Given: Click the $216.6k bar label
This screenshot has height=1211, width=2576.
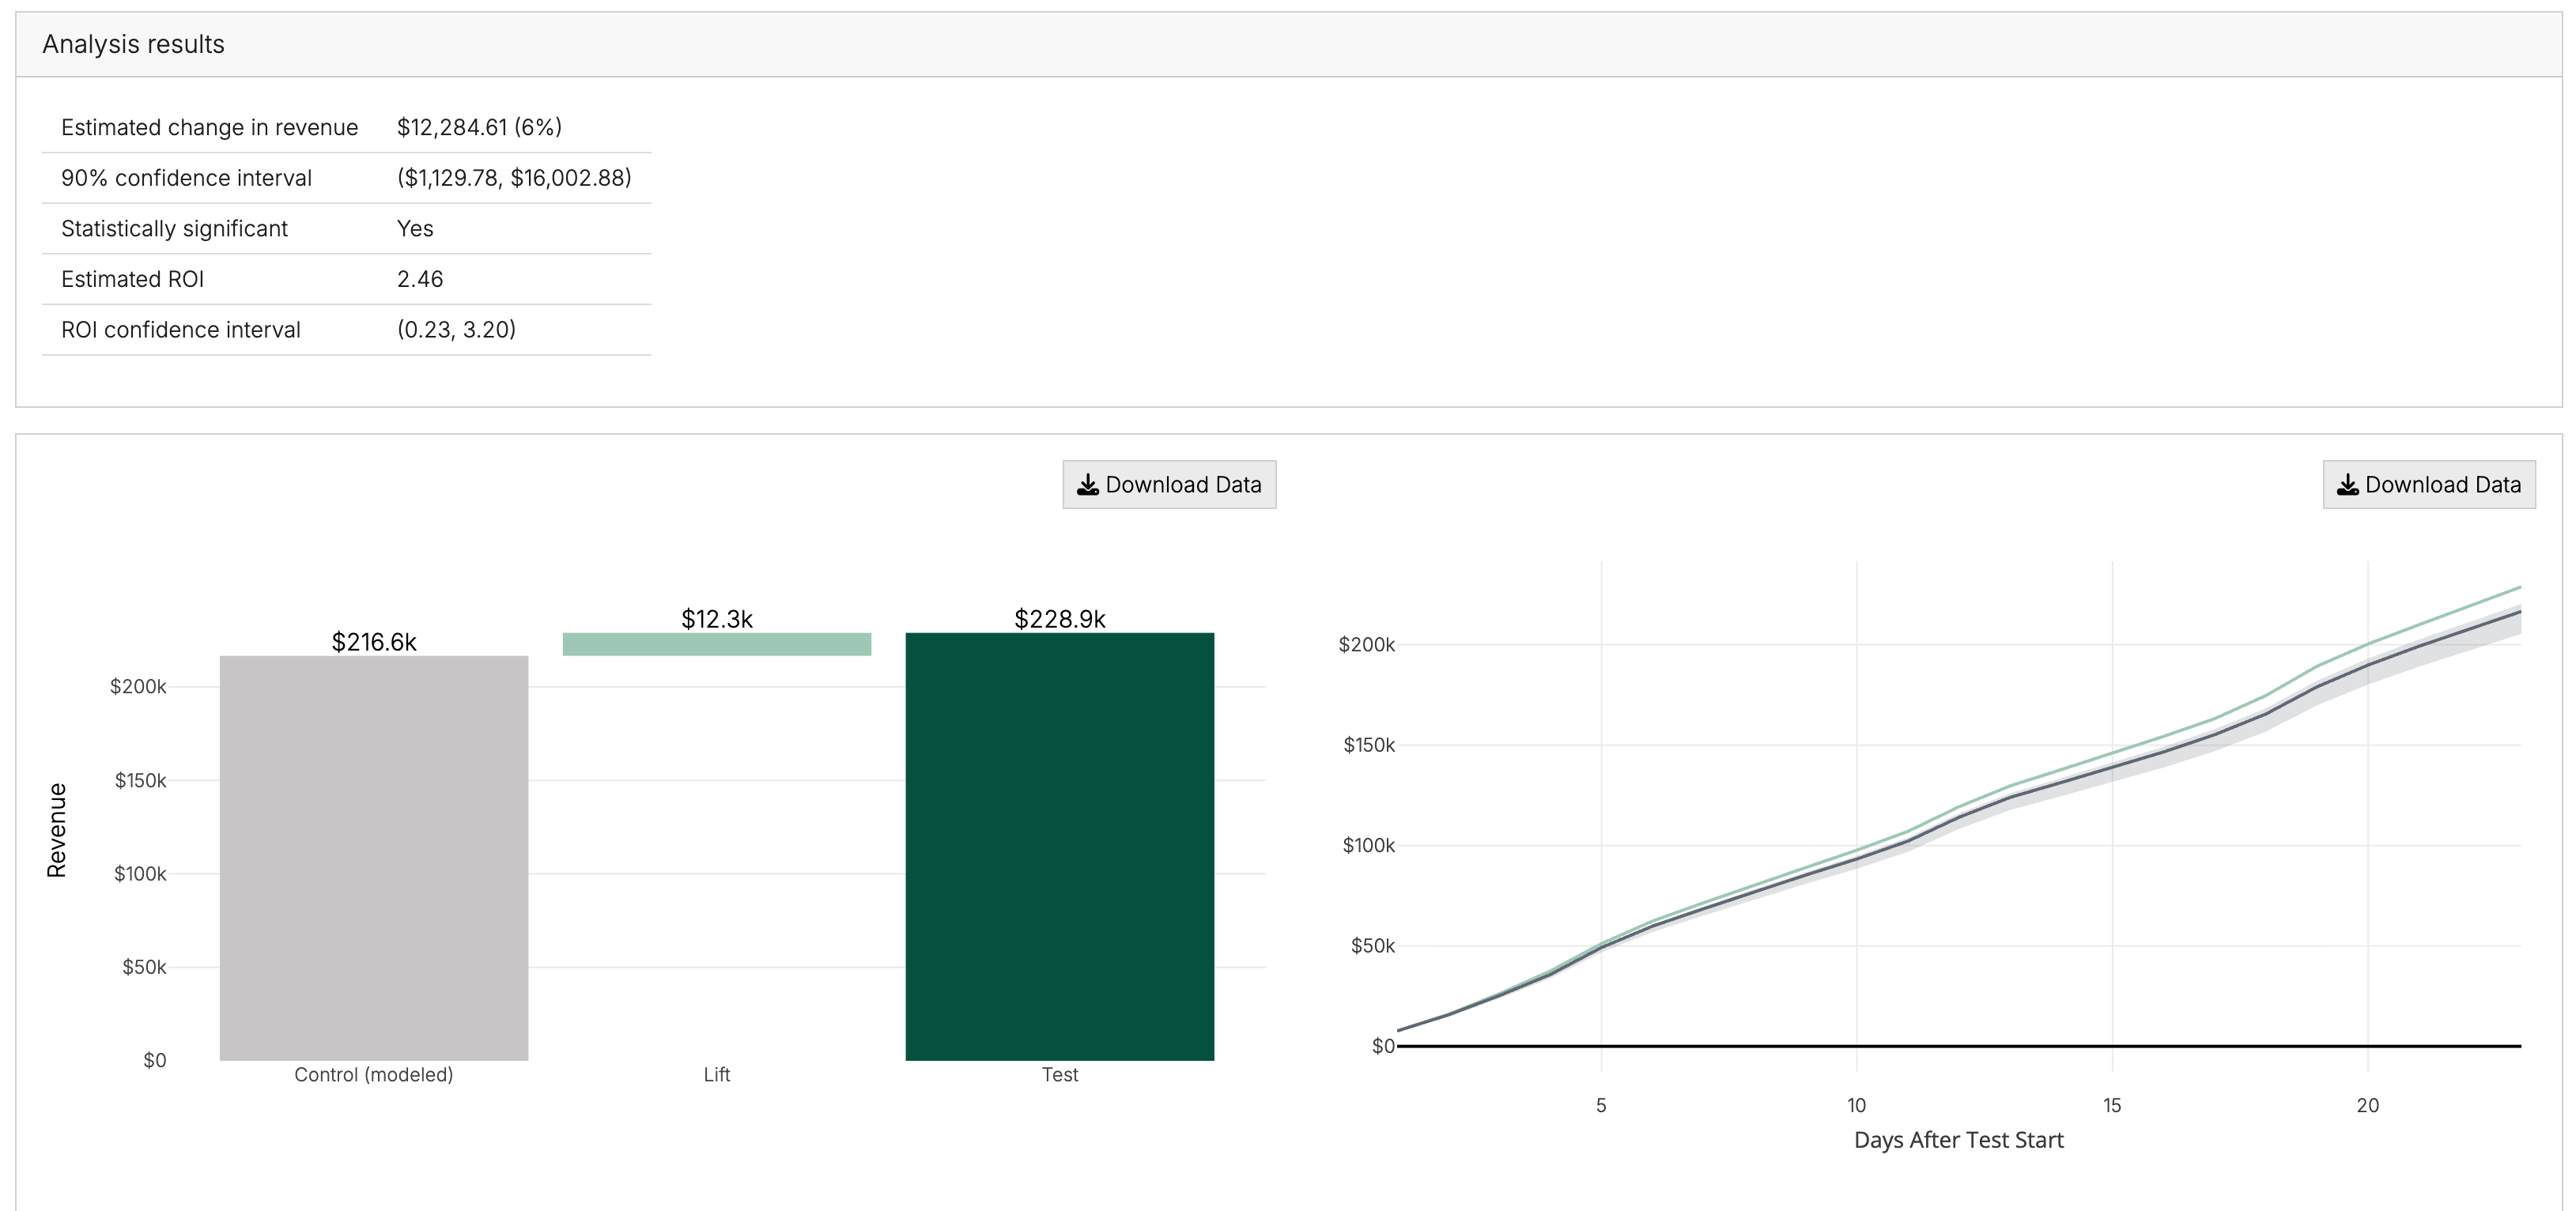Looking at the screenshot, I should pos(373,642).
